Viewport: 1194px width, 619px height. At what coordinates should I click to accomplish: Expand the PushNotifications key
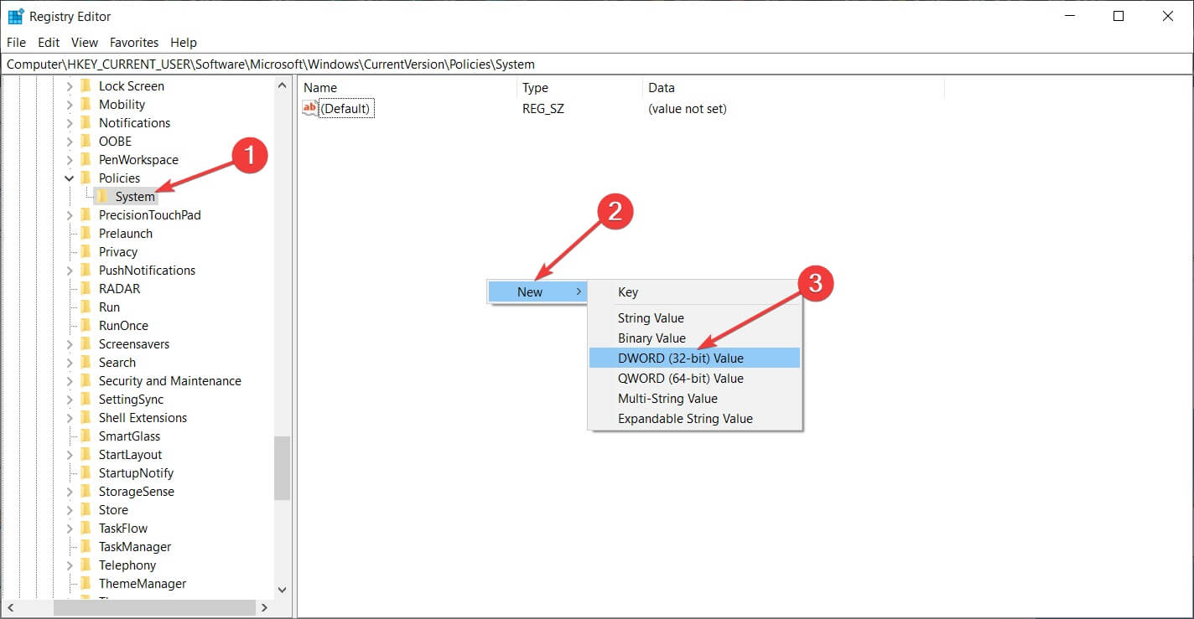[70, 270]
